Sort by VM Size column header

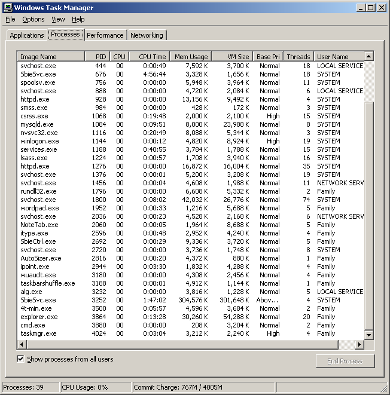(x=232, y=57)
